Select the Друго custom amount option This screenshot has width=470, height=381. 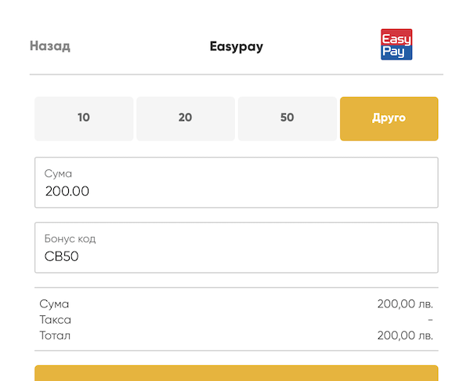pyautogui.click(x=389, y=118)
